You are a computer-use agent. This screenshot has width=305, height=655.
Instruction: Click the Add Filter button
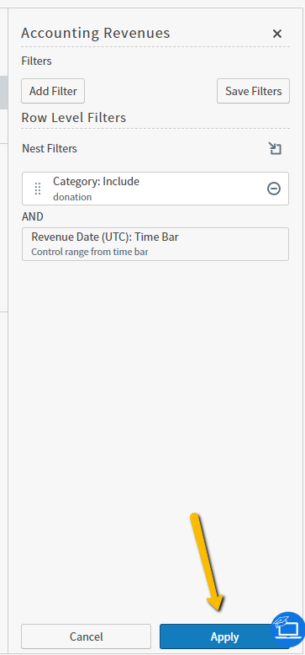click(53, 91)
